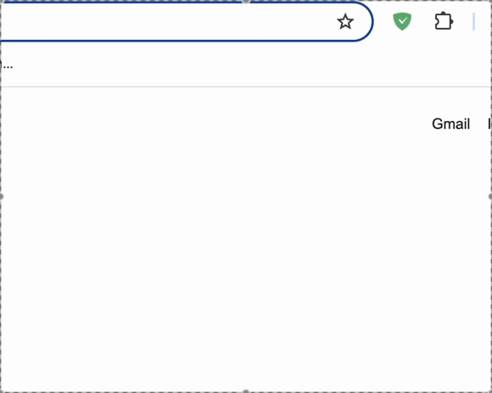Screen dimensions: 492x393
Task: Grab the left-middle selection handle
Action: pos(1,196)
